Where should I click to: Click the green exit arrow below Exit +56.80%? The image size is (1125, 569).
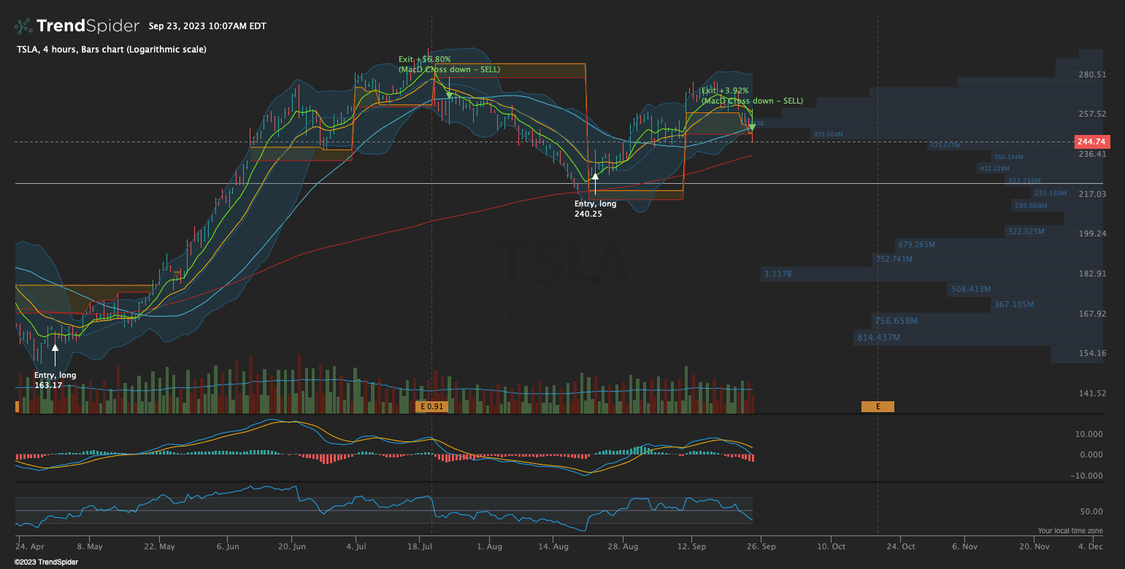tap(449, 94)
